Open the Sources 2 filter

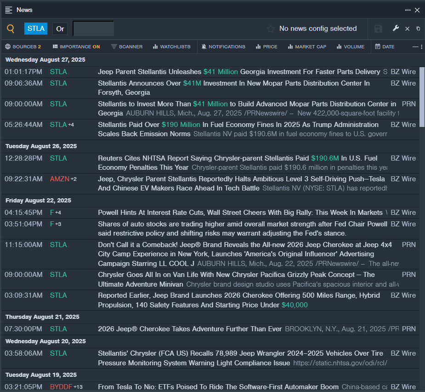(x=23, y=46)
